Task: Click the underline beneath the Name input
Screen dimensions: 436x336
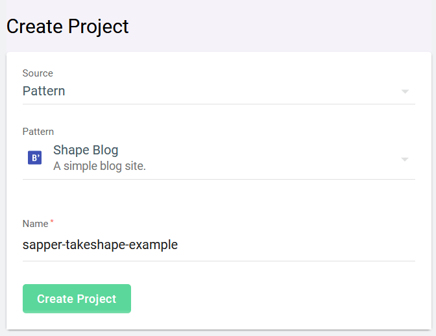Action: [219, 261]
